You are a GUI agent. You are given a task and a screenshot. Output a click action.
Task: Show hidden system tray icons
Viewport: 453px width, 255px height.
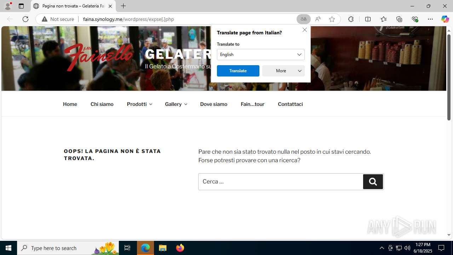[x=382, y=248]
